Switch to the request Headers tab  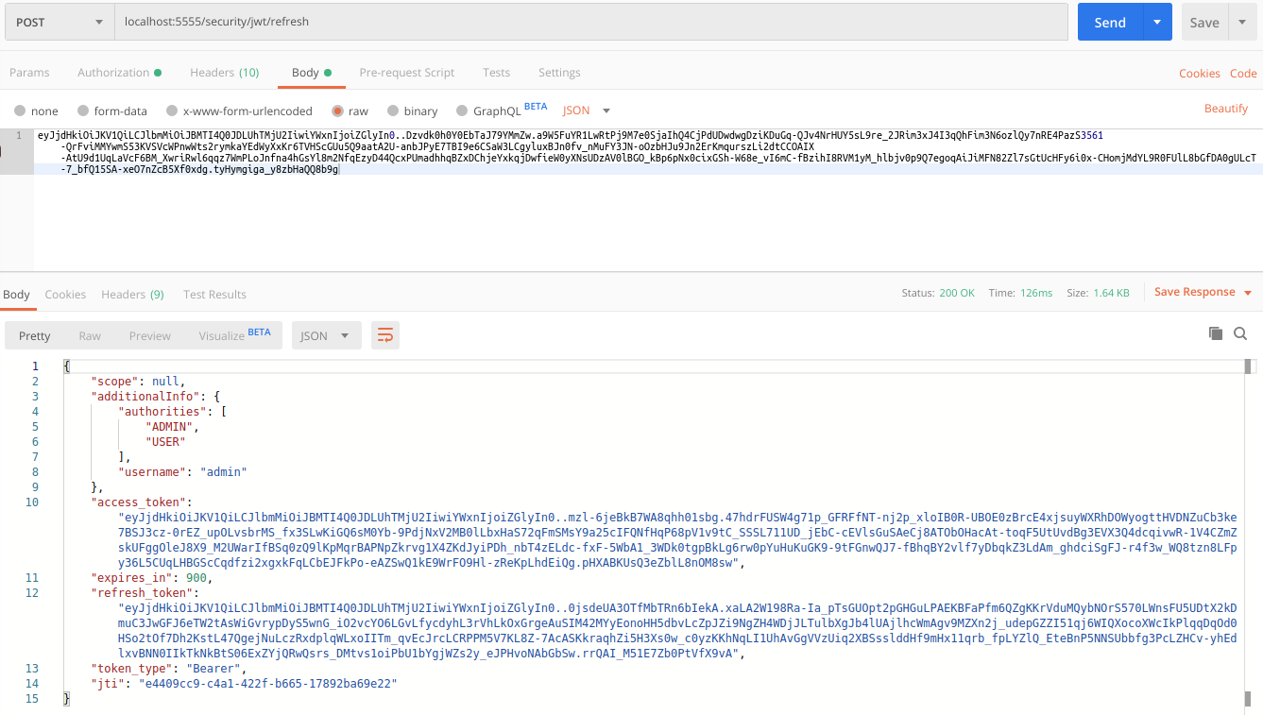pos(224,73)
